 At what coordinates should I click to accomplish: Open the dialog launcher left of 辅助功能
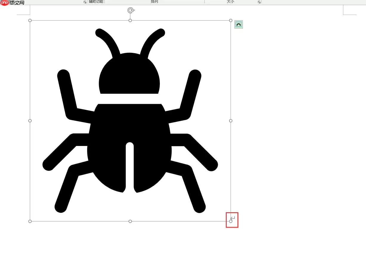[85, 2]
